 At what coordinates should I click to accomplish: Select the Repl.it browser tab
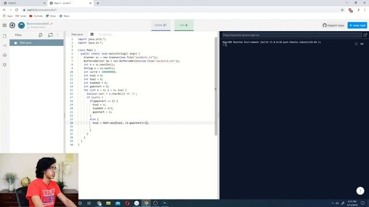point(70,3)
